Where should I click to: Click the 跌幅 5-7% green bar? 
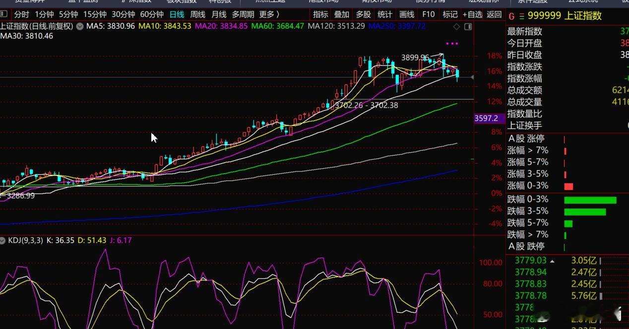568,223
